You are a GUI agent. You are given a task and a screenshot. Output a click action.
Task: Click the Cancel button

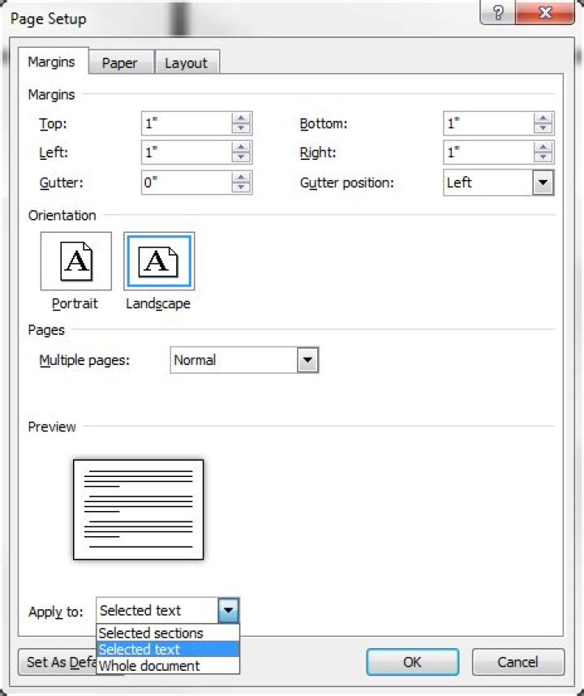tap(517, 662)
